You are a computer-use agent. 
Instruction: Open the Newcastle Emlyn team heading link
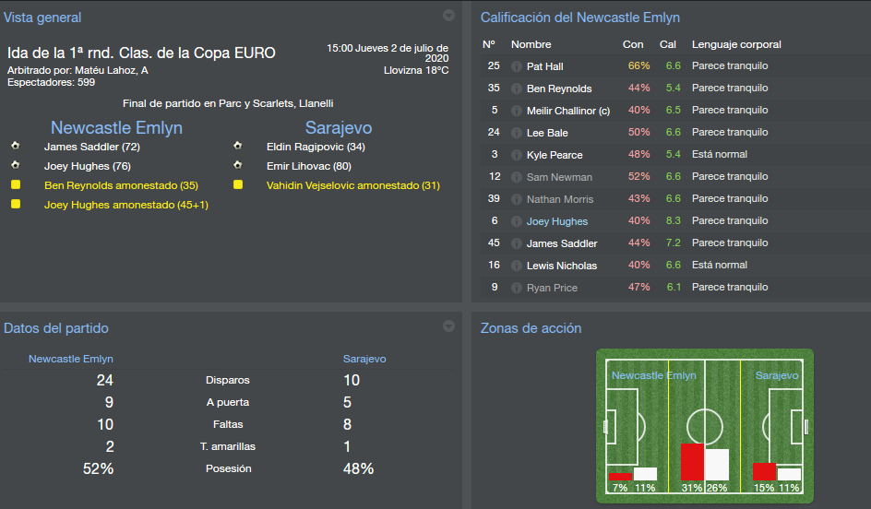click(x=116, y=127)
